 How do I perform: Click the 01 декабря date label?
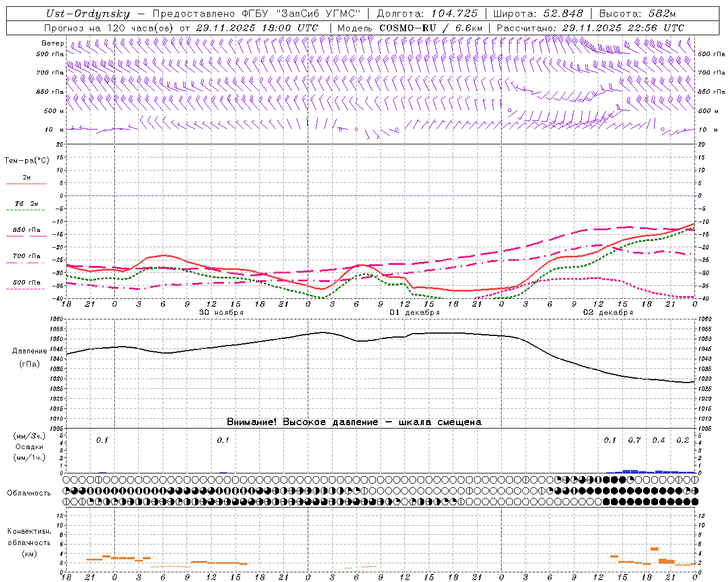coord(415,313)
